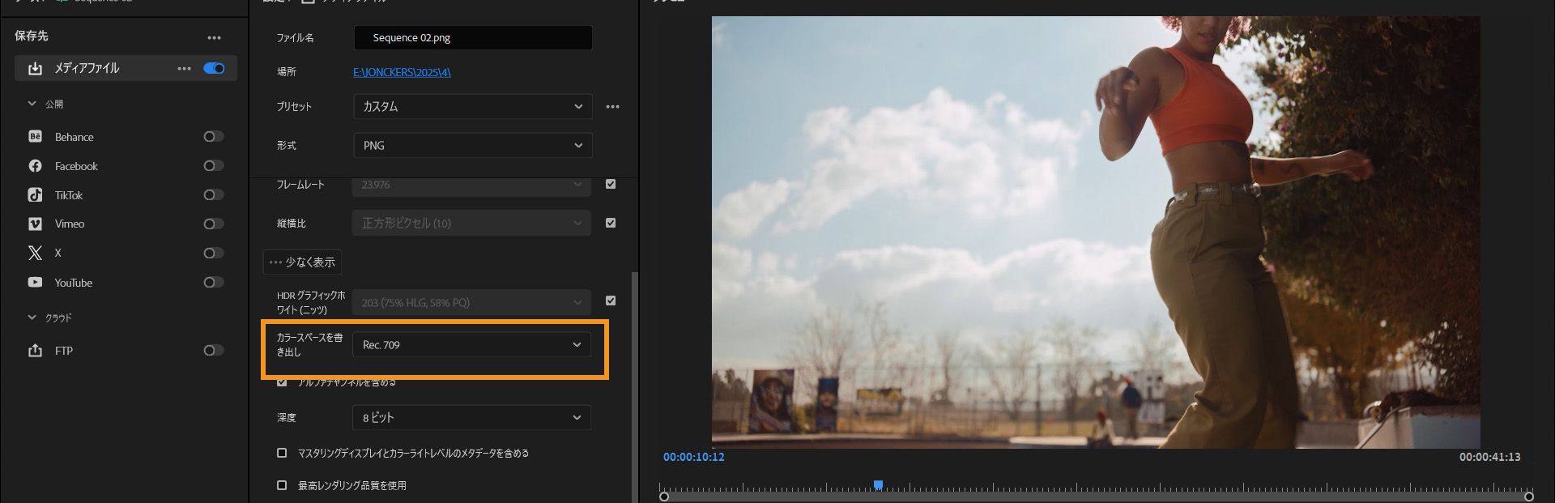Click the Vimeo destination label

coord(70,224)
